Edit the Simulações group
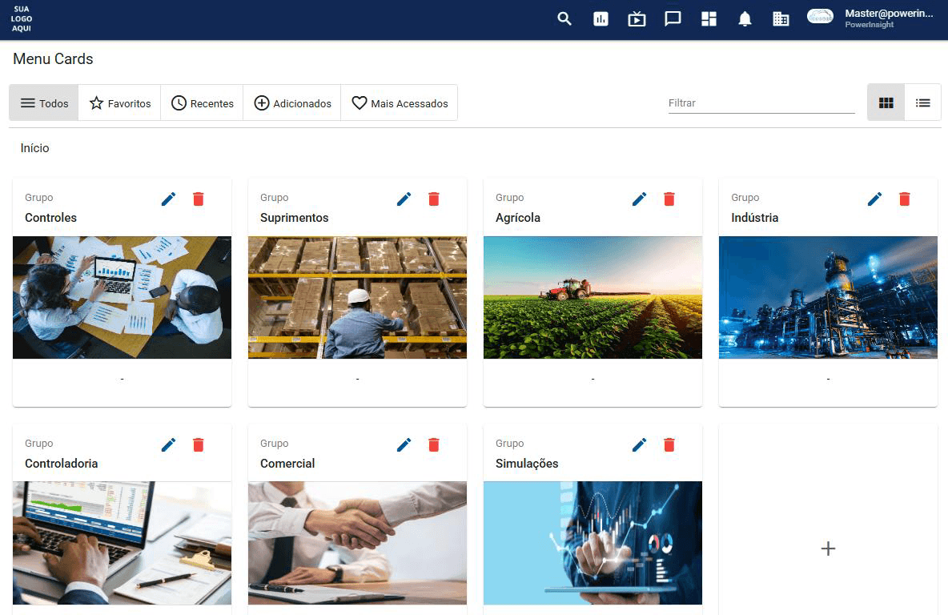Viewport: 948px width, 615px height. click(x=639, y=445)
